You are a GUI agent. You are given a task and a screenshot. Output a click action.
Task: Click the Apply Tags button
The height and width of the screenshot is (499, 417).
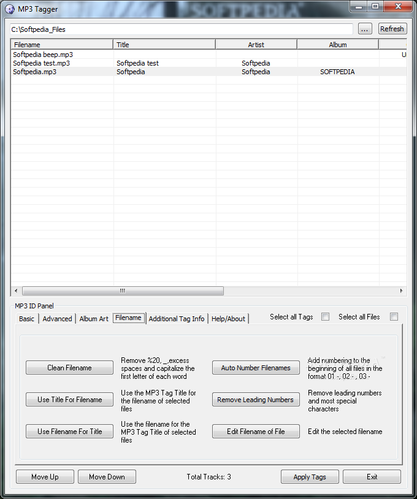(x=310, y=477)
